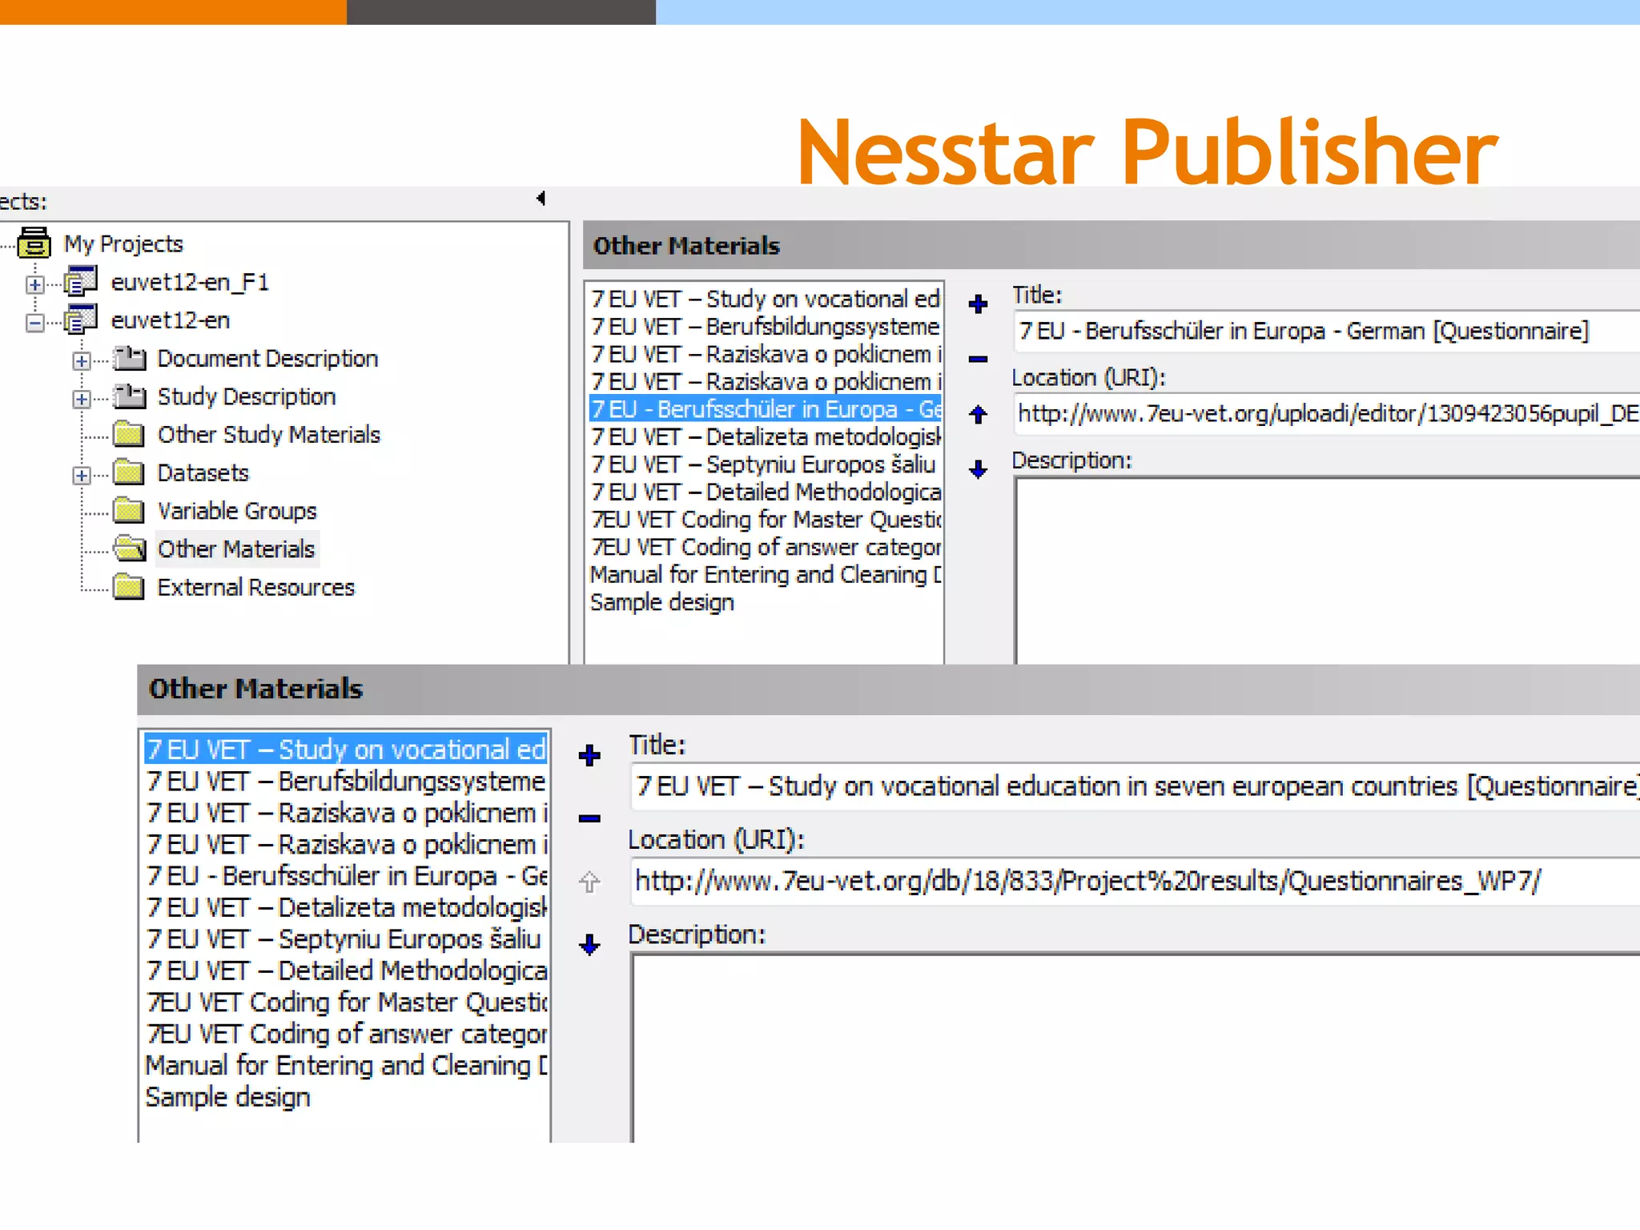Viewport: 1640px width, 1230px height.
Task: Open the Other Materials tree section
Action: click(x=236, y=549)
